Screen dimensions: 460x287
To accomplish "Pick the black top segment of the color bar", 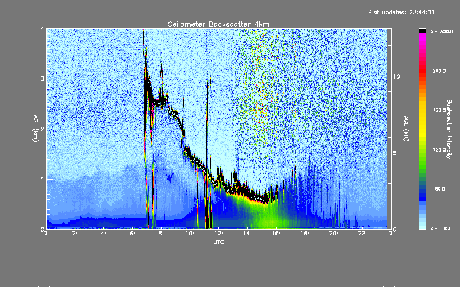I will 422,30.
